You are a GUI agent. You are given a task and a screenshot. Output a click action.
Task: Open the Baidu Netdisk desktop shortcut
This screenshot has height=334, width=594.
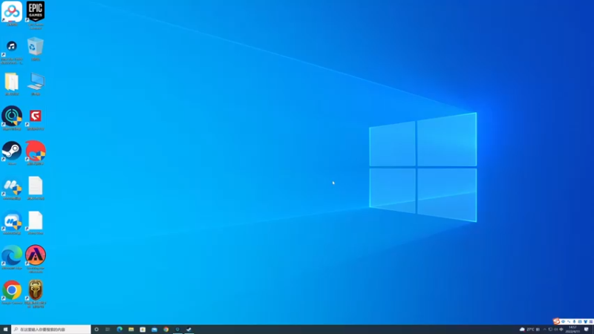12,12
